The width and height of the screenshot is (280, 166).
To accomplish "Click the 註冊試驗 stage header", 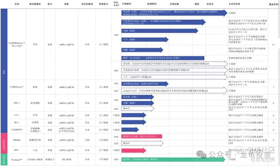I will (174, 4).
